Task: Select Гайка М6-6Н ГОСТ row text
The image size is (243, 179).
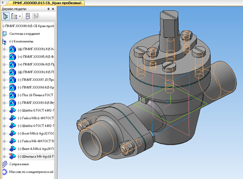Action: [36, 141]
